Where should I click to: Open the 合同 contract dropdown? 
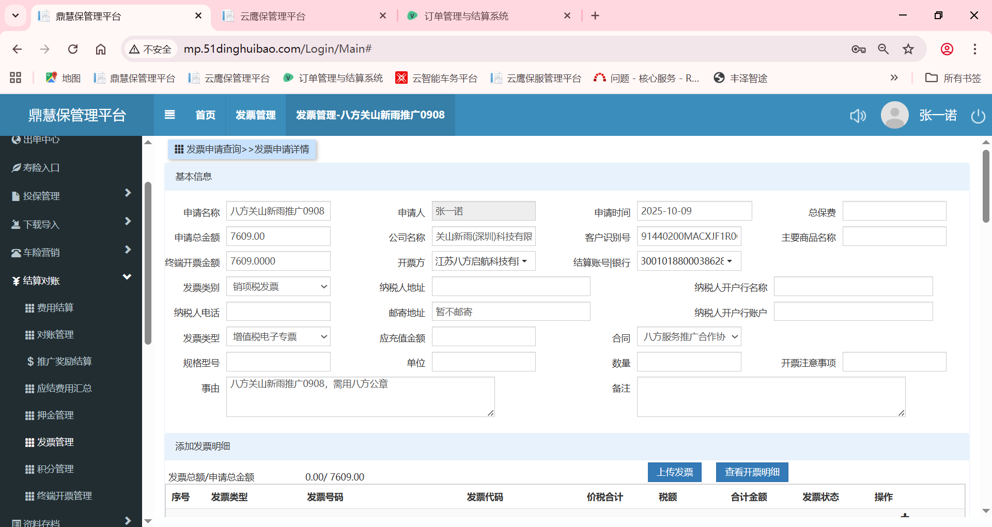[x=689, y=337]
